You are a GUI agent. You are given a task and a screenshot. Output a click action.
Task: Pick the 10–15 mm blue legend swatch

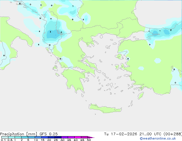click(38, 137)
